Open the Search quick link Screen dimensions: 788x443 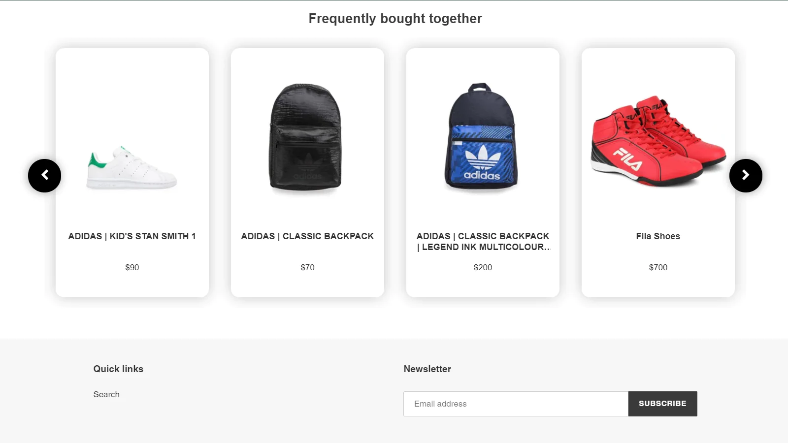coord(106,394)
